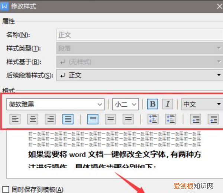Image resolution: width=223 pixels, height=193 pixels.
Task: Close the 修改样式 dialog
Action: click(220, 6)
